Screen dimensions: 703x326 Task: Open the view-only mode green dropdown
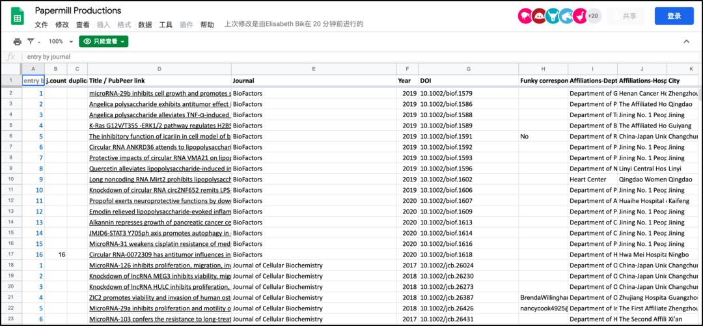tap(103, 41)
